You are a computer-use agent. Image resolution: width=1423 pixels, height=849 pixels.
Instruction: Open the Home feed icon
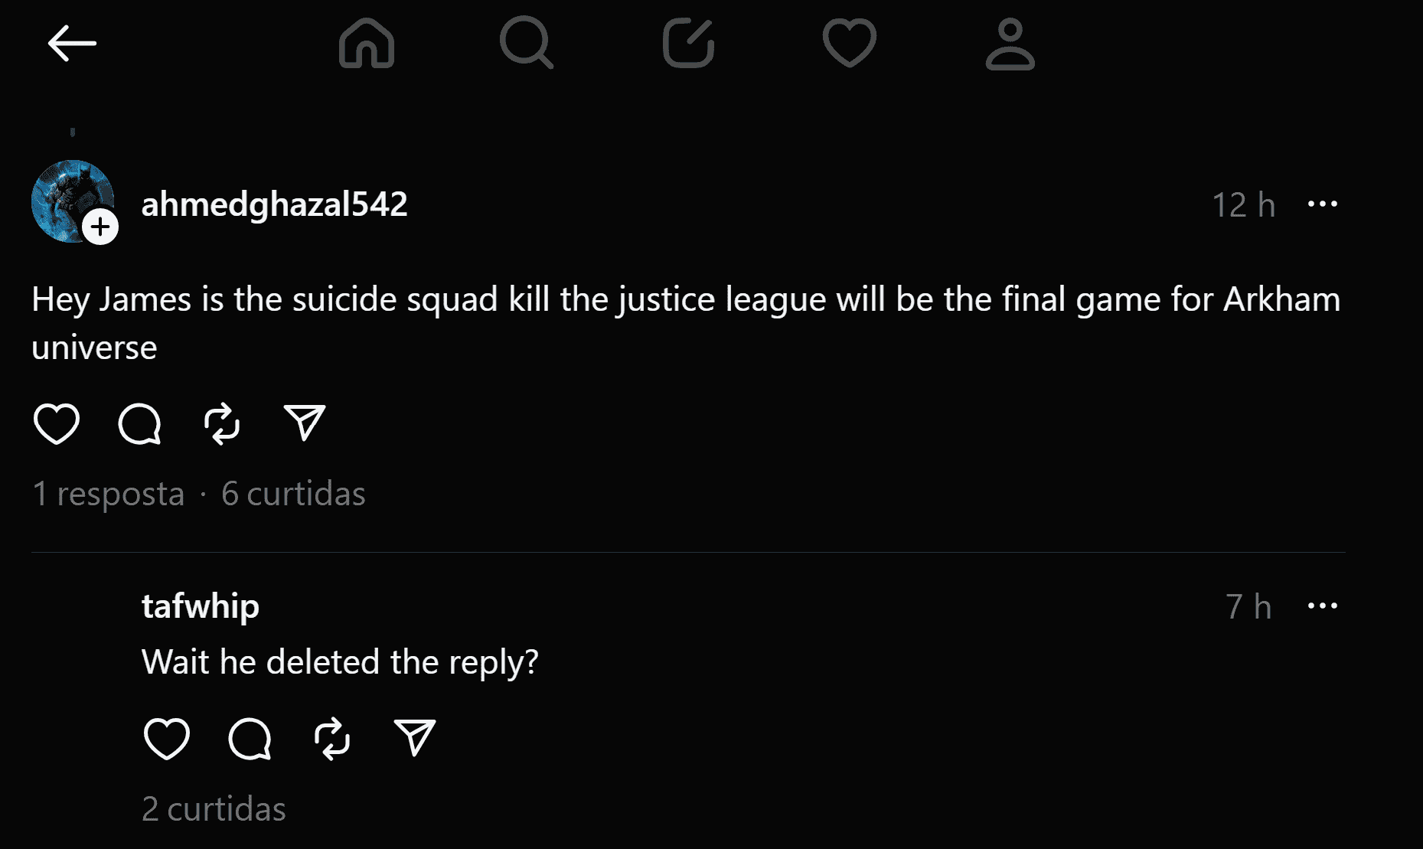click(x=367, y=43)
